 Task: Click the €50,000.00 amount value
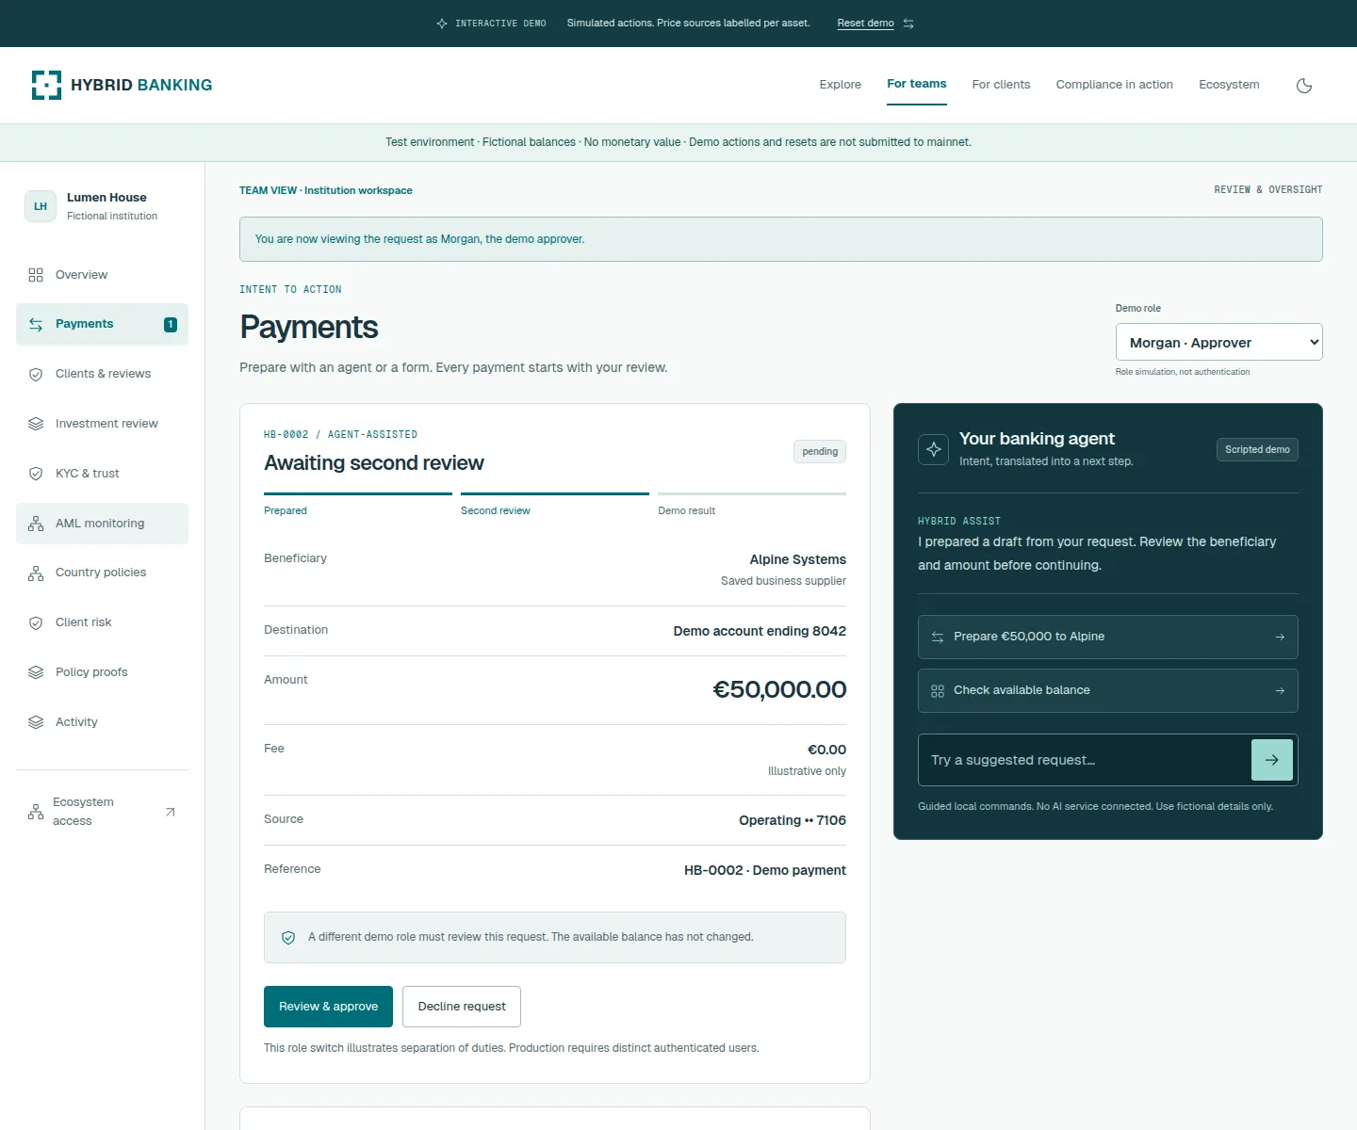(x=779, y=689)
